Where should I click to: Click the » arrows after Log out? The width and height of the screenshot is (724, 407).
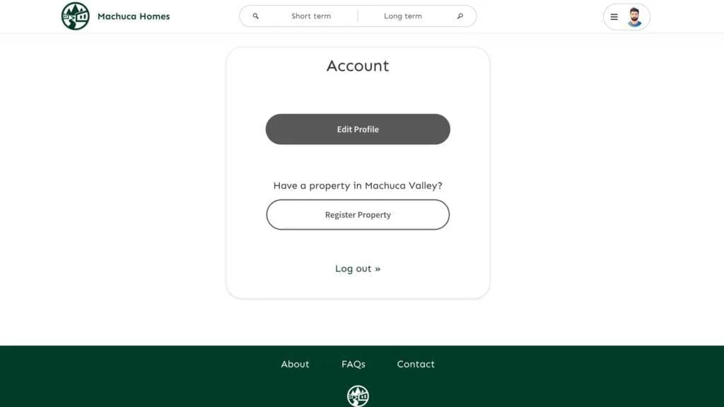[378, 269]
